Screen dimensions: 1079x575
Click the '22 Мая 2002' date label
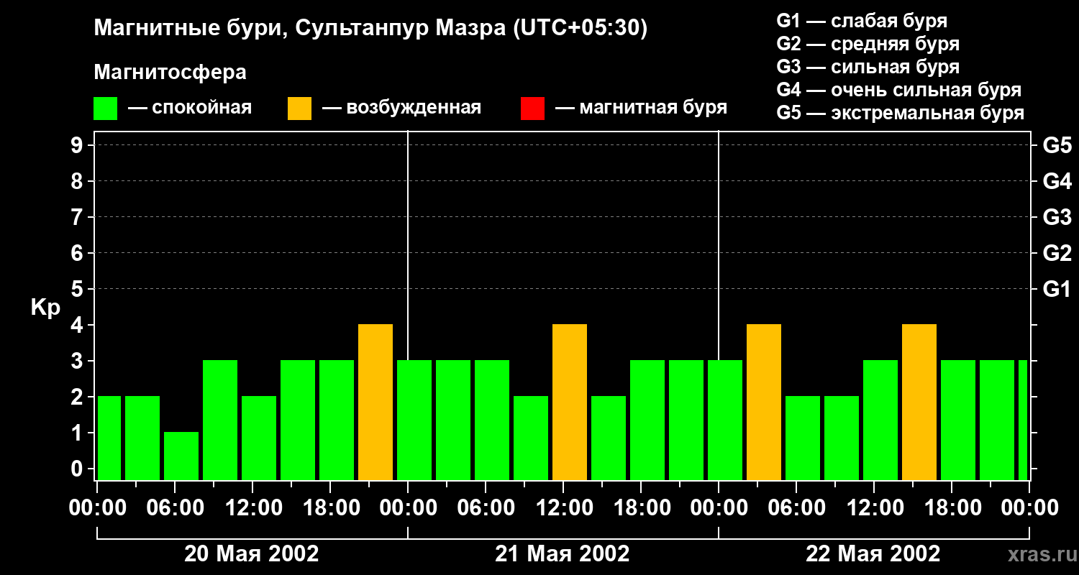(x=873, y=554)
